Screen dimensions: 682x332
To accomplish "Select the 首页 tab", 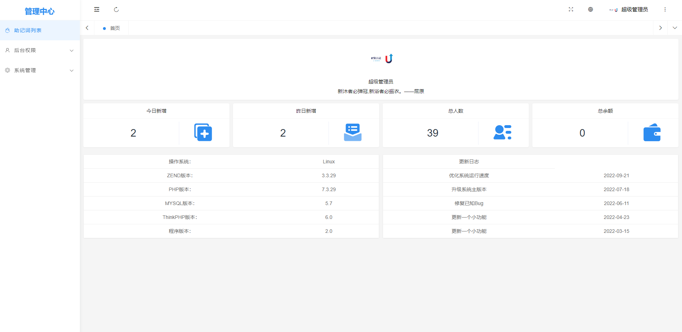I will point(115,28).
